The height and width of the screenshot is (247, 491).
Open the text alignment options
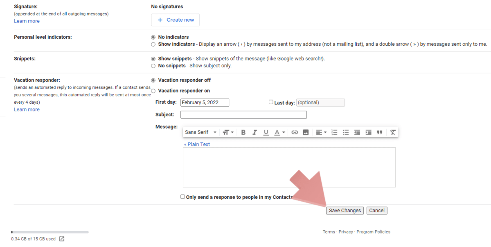click(321, 132)
